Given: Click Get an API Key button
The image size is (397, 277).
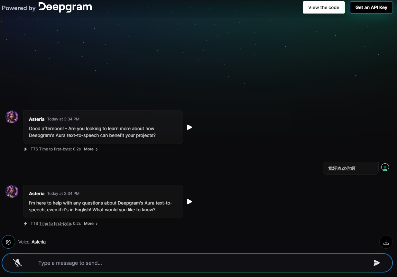Looking at the screenshot, I should (x=371, y=7).
